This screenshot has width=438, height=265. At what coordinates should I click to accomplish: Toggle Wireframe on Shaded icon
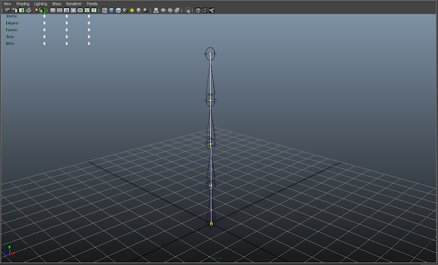coord(118,10)
